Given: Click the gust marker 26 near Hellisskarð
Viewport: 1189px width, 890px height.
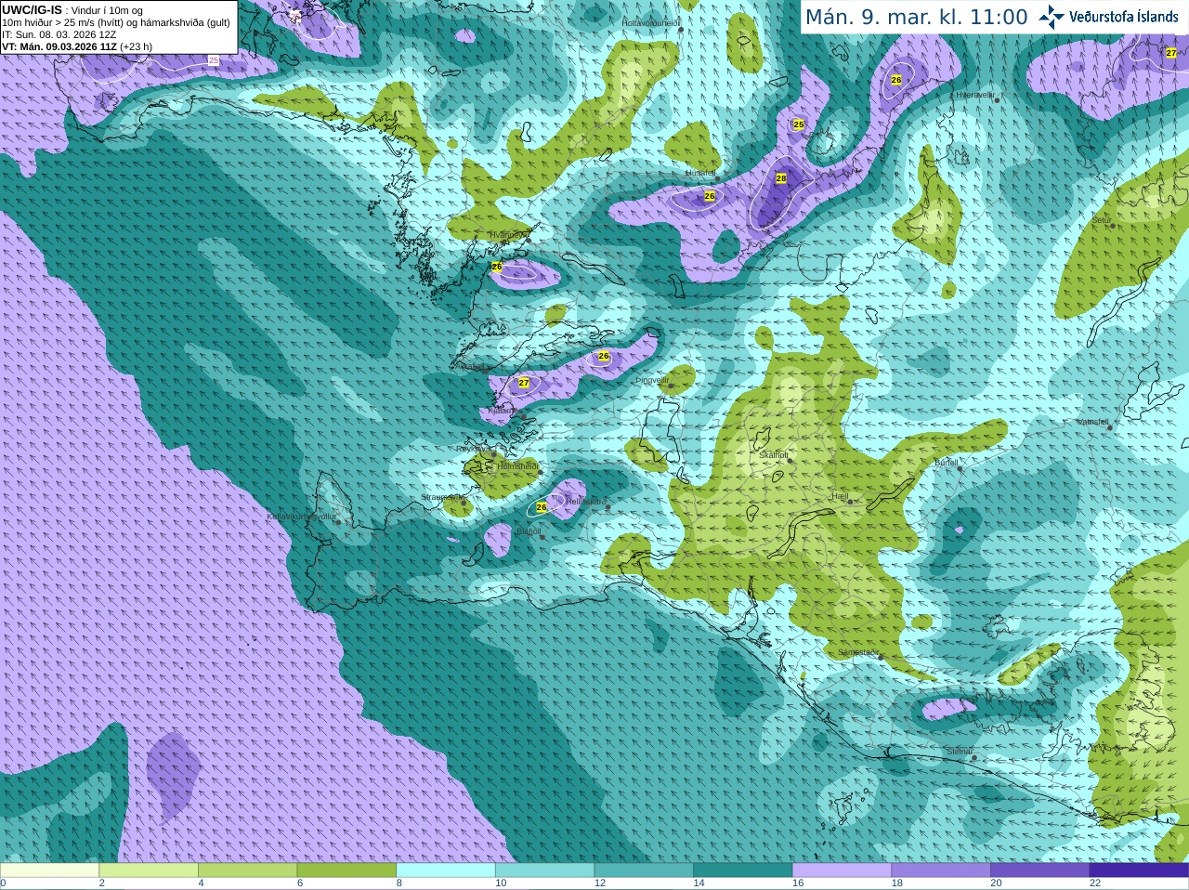Looking at the screenshot, I should (x=542, y=507).
